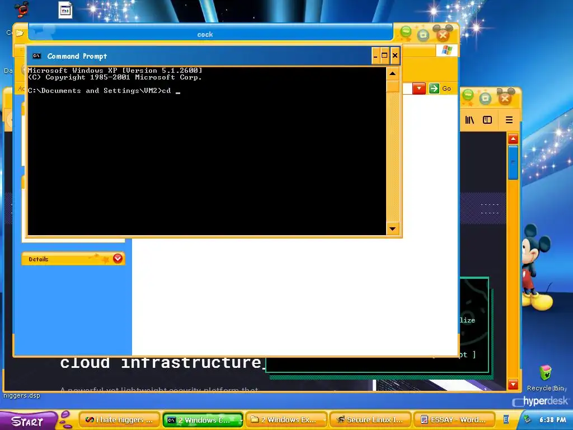Minimize the browser window with the green button

click(468, 96)
